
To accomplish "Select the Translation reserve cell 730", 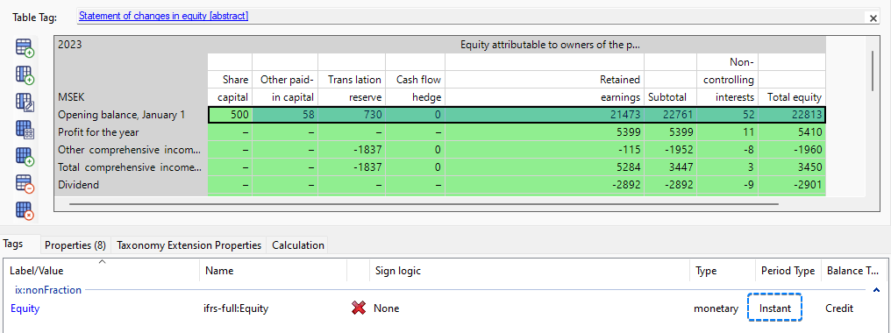I will pyautogui.click(x=352, y=115).
